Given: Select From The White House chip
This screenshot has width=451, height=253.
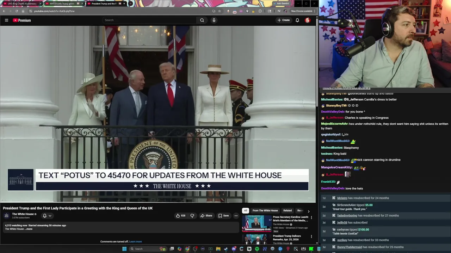Looking at the screenshot, I should [265, 210].
